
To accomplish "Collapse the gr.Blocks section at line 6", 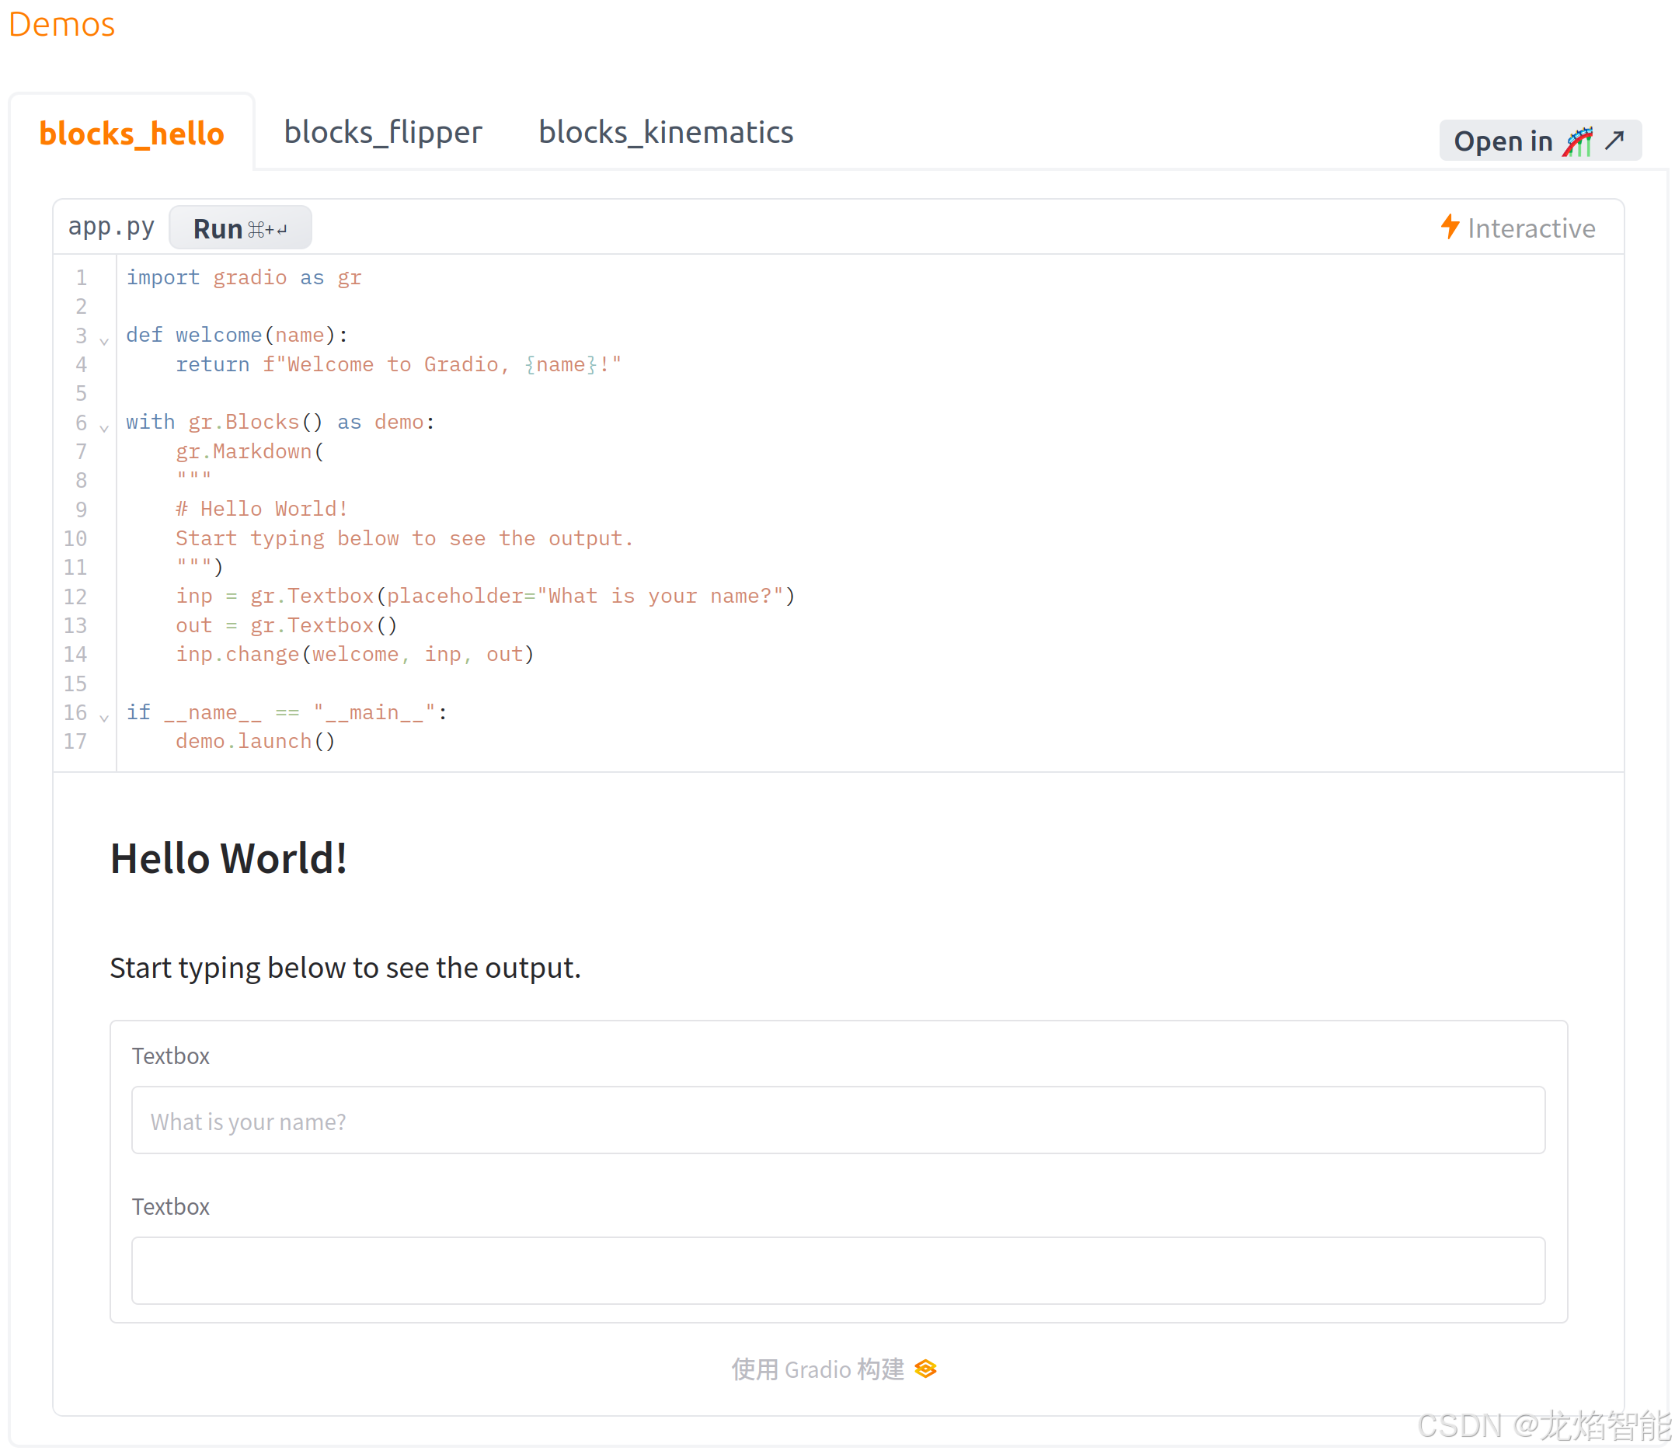I will [104, 428].
